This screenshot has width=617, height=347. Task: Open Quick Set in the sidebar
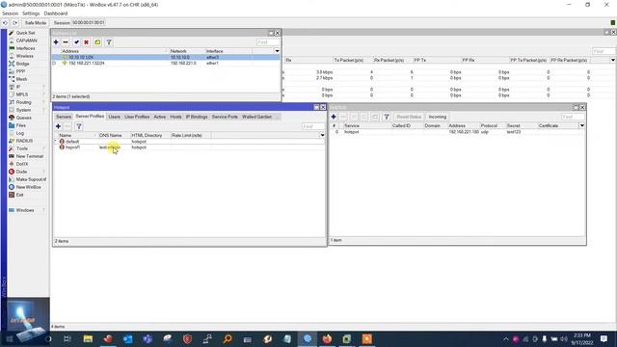tap(25, 33)
